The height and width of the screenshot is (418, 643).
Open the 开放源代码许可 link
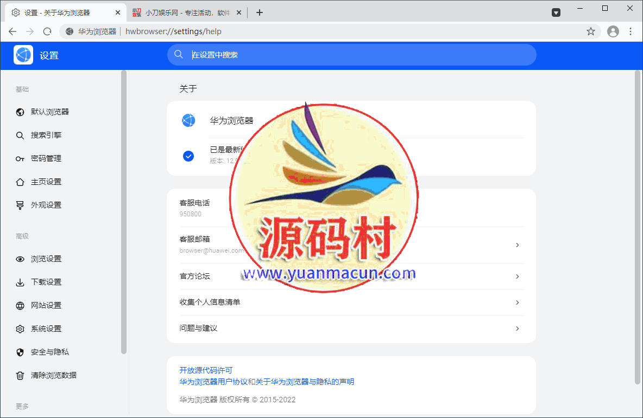[205, 370]
